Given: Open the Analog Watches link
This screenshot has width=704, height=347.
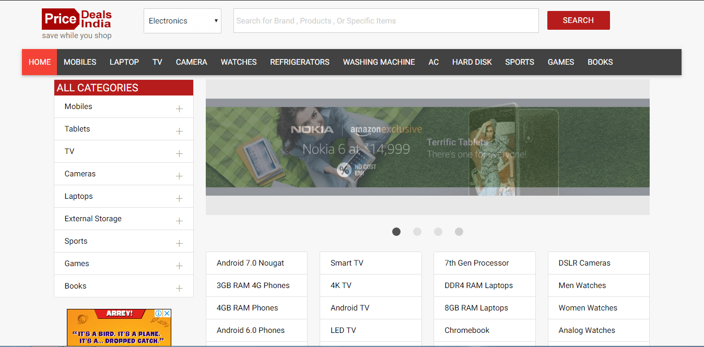Looking at the screenshot, I should [587, 330].
